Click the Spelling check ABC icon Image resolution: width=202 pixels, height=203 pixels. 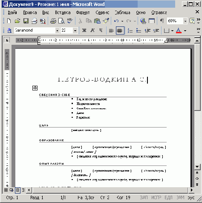point(70,21)
